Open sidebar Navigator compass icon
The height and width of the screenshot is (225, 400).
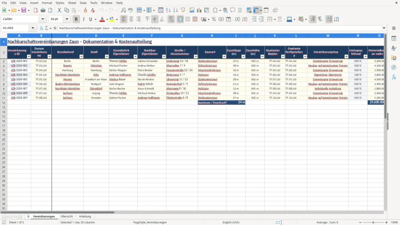pyautogui.click(x=394, y=67)
